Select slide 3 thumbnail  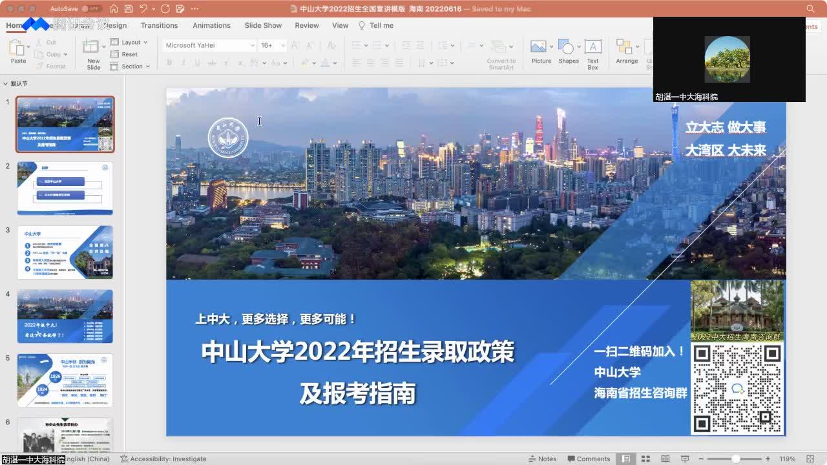65,252
